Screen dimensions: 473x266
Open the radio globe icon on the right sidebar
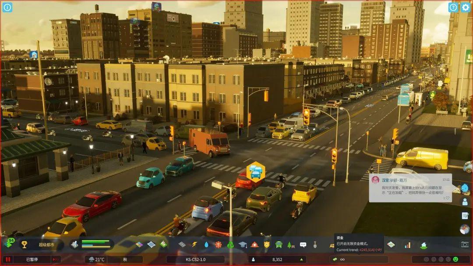pos(465,230)
